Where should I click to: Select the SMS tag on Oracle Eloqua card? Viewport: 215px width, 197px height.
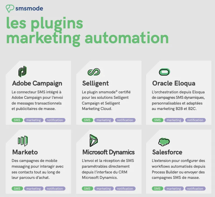(157, 120)
